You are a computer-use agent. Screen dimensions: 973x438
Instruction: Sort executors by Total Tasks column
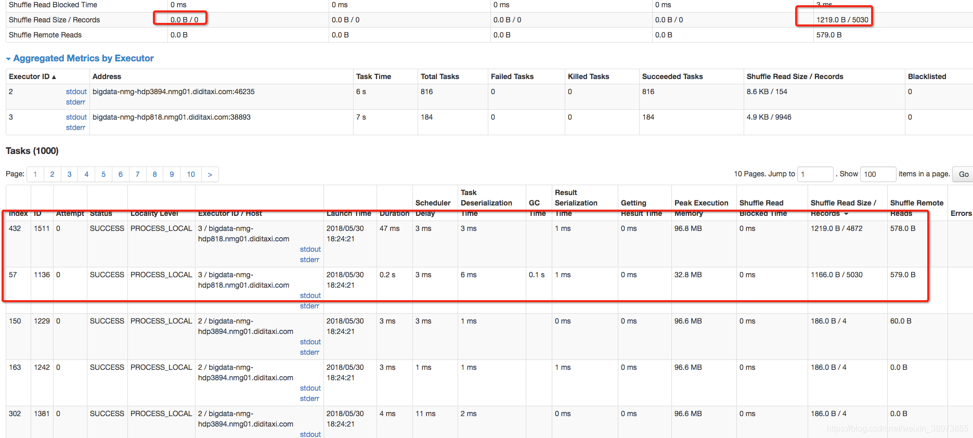(x=440, y=76)
